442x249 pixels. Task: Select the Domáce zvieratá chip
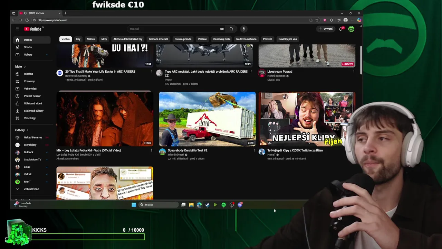[x=158, y=39]
